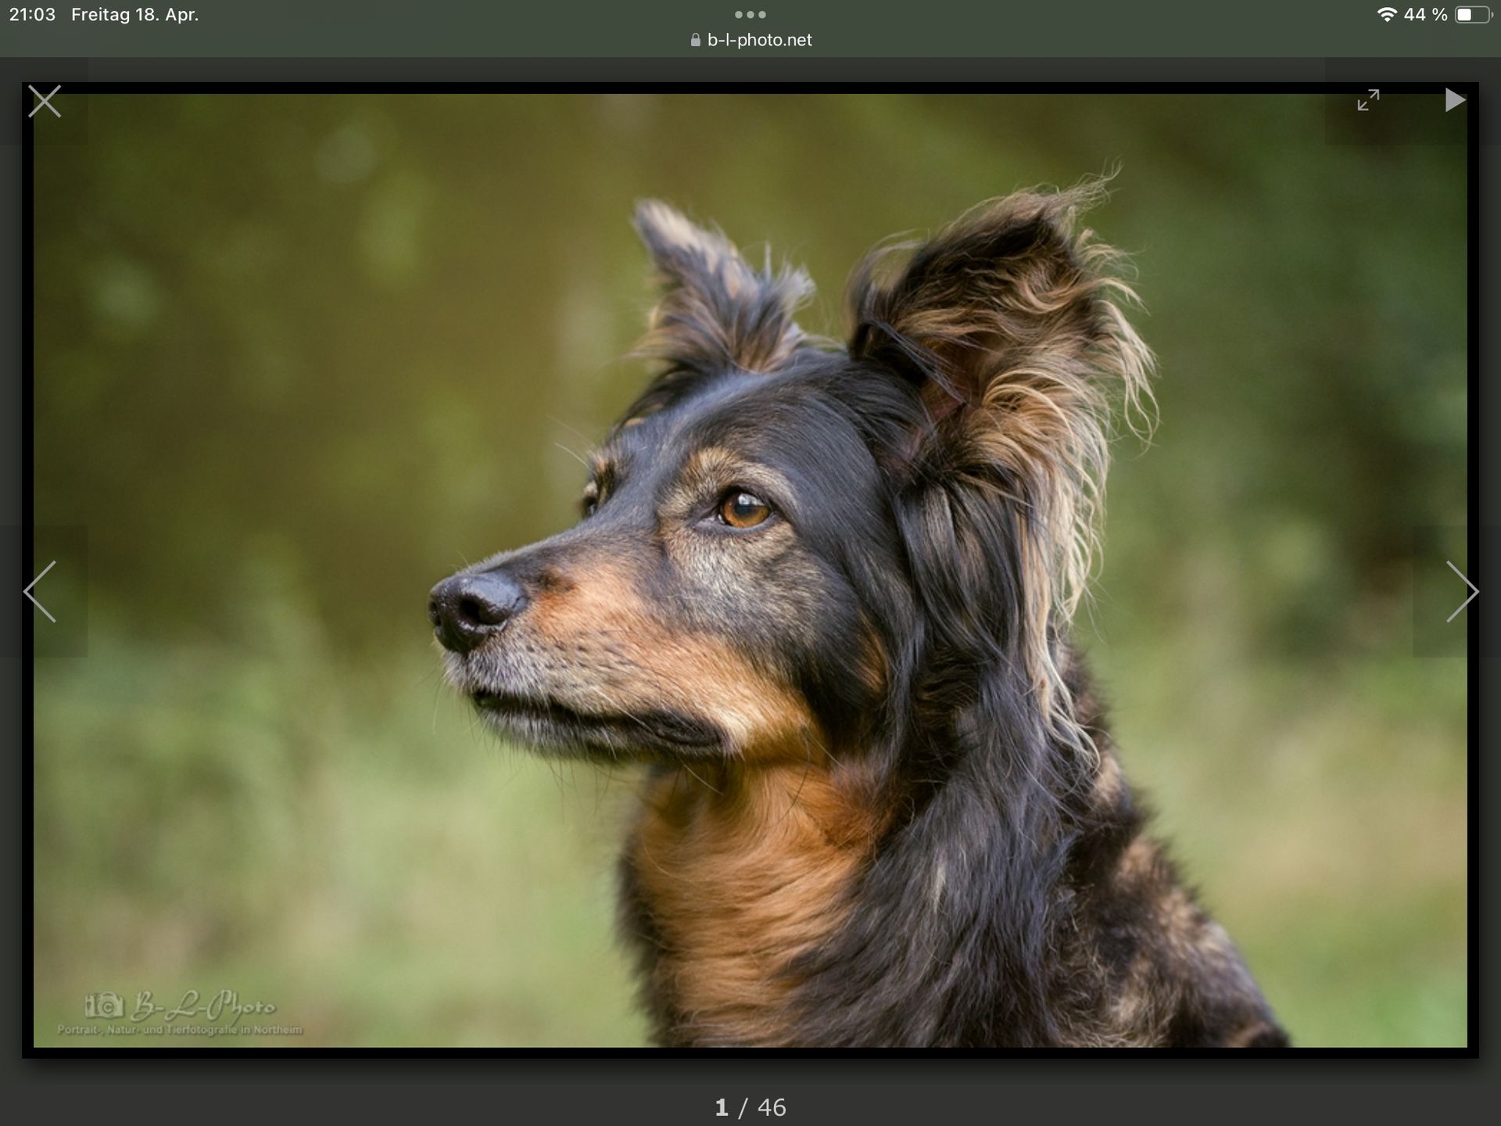This screenshot has width=1501, height=1126.
Task: Tap the Wi-Fi status icon
Action: pyautogui.click(x=1387, y=15)
